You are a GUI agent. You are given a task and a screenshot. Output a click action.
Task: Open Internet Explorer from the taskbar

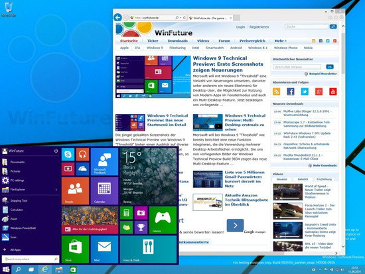(44, 269)
